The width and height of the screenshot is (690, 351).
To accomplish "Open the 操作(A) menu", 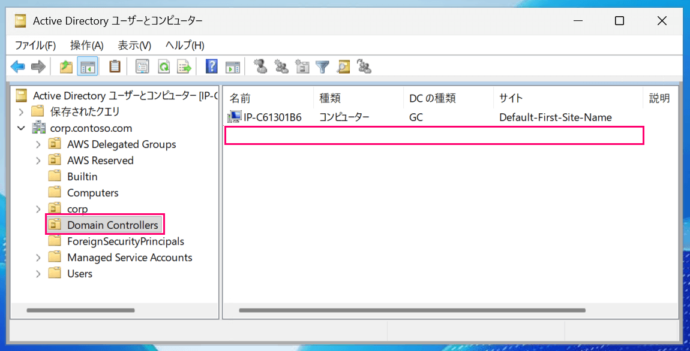I will pyautogui.click(x=86, y=46).
